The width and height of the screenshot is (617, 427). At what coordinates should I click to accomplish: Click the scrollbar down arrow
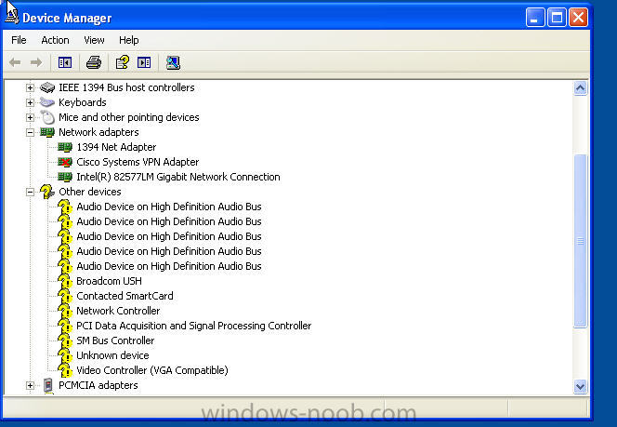point(581,386)
